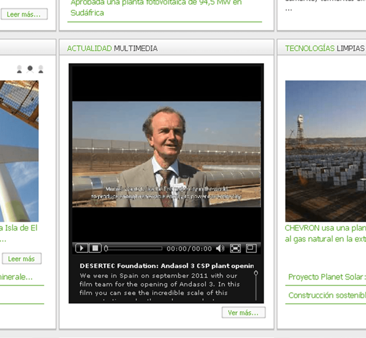The width and height of the screenshot is (366, 338).
Task: Click the DESERTEC Foundation video title
Action: pos(167,266)
